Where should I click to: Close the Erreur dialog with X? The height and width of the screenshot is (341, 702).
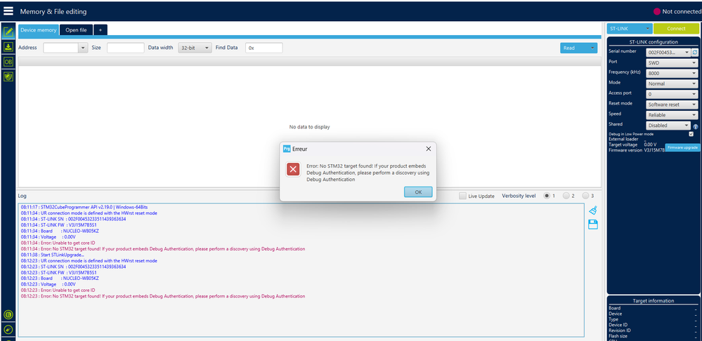[x=429, y=149]
